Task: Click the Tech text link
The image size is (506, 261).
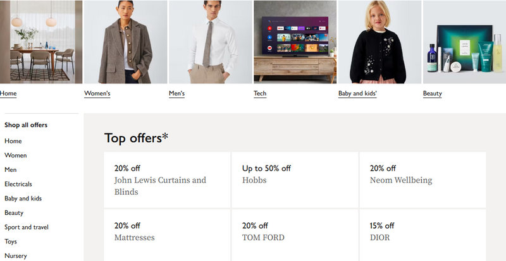Action: coord(260,94)
